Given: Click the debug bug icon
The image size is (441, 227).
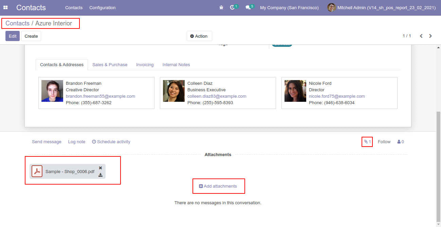Looking at the screenshot, I should [x=221, y=7].
